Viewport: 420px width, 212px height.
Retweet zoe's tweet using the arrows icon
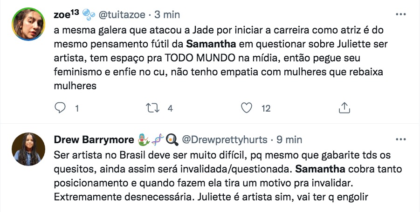(x=152, y=108)
